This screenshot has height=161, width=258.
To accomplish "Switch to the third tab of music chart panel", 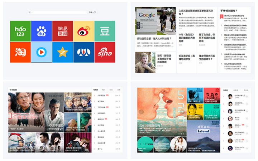I will tap(246, 90).
